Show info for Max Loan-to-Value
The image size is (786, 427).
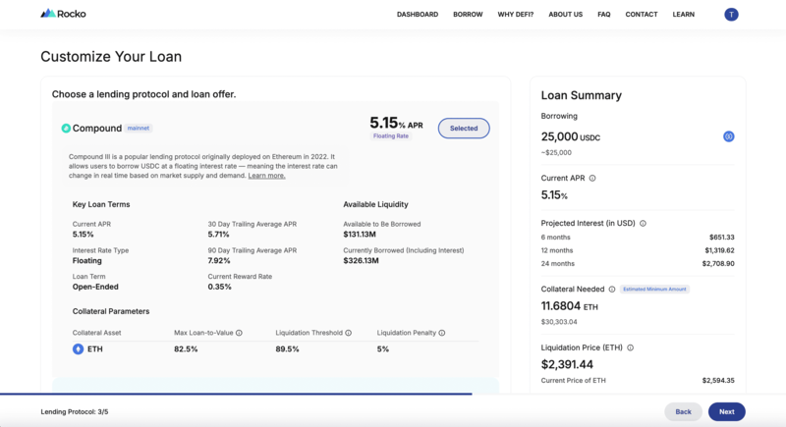pyautogui.click(x=239, y=333)
